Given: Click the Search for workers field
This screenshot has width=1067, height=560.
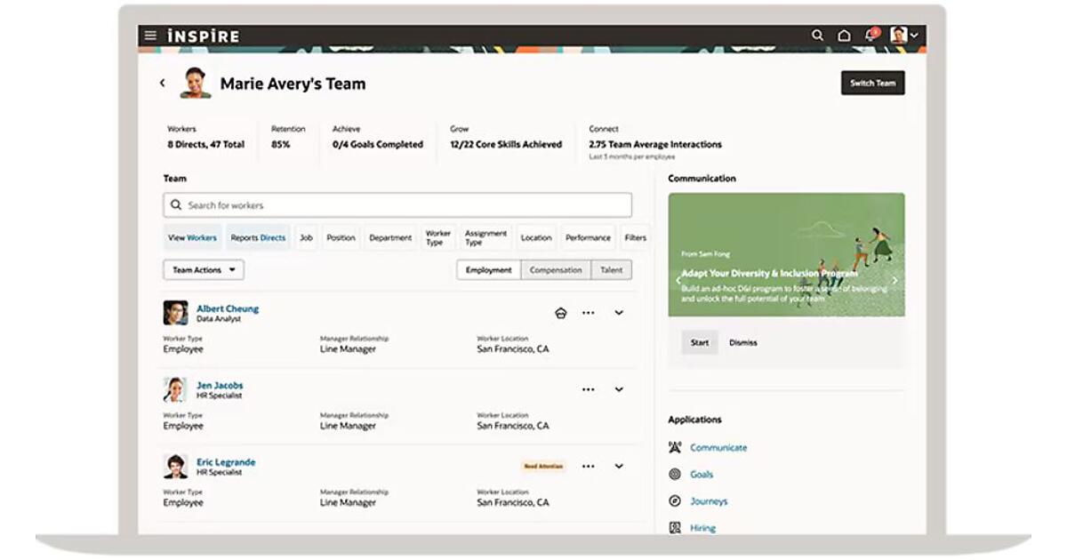Looking at the screenshot, I should (x=397, y=205).
